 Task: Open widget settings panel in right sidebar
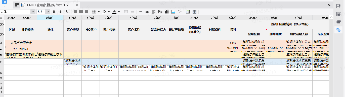(338, 22)
